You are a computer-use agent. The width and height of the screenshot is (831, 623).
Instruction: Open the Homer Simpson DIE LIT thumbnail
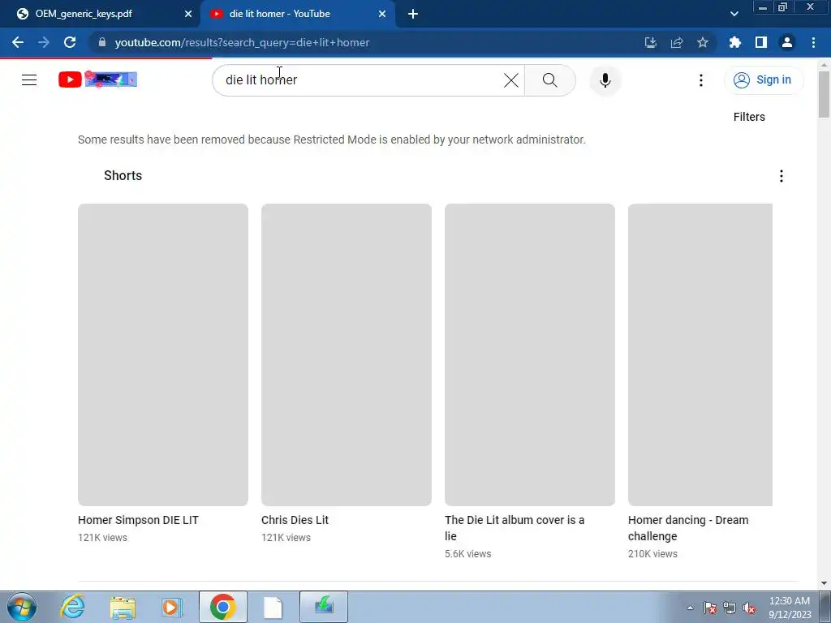coord(162,354)
